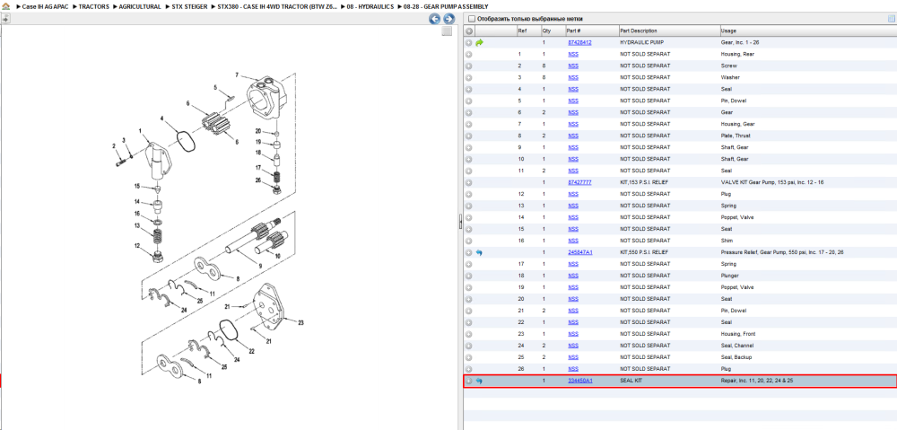The image size is (897, 430).
Task: Click plus icon on Seal, Channel row
Action: coord(468,346)
